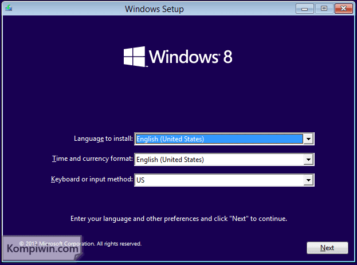Click the Windows 8 logo
This screenshot has width=357, height=265.
coord(178,57)
